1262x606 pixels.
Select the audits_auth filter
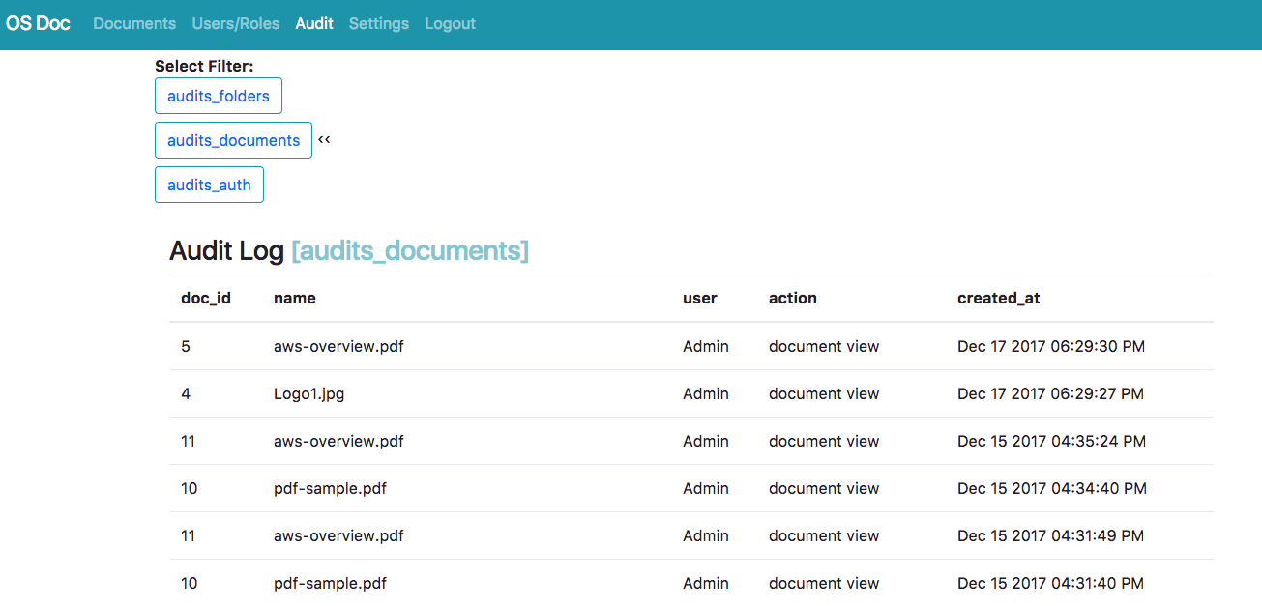pos(209,184)
